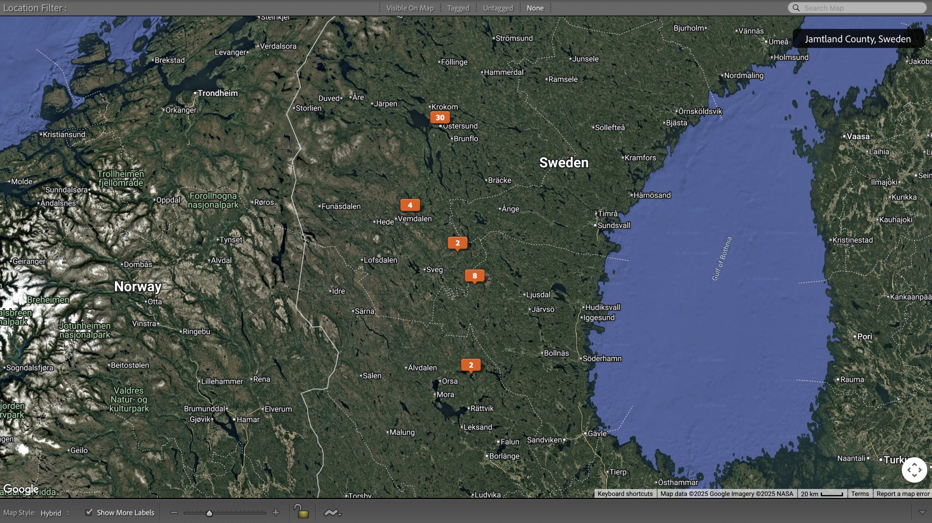
Task: Click into the Search Map field
Action: (863, 8)
